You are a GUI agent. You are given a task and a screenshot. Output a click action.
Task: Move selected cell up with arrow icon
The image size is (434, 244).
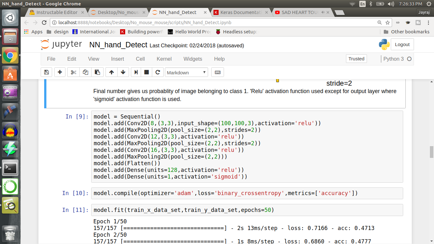[112, 72]
